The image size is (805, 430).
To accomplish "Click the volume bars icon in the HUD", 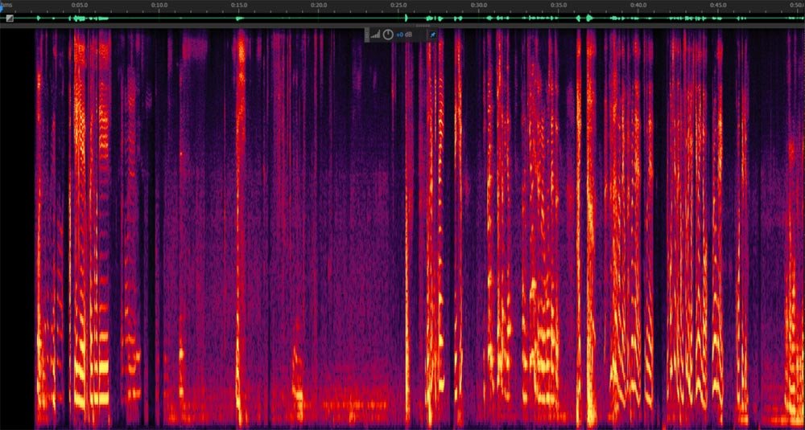I will [x=375, y=35].
